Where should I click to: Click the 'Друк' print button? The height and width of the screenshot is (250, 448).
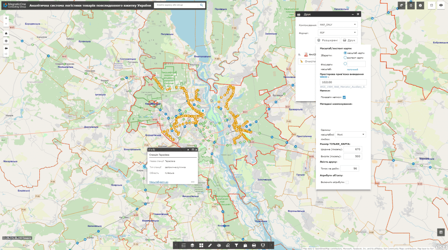point(349,40)
